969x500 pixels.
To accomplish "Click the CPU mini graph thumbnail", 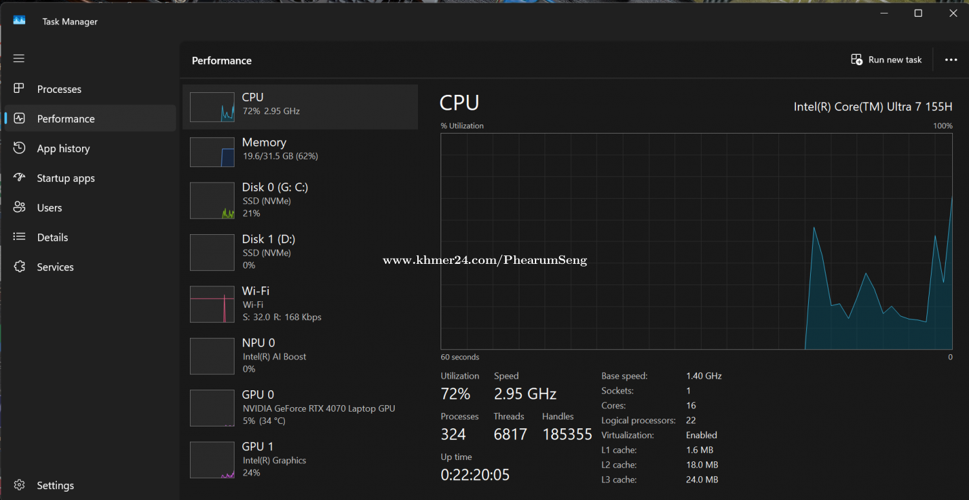I will [x=212, y=106].
